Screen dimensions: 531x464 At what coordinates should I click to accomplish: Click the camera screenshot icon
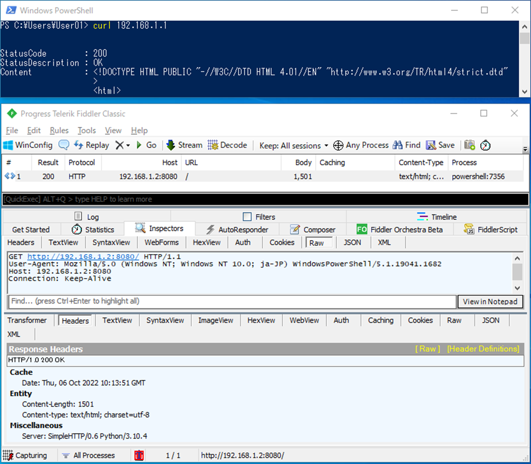[x=470, y=145]
